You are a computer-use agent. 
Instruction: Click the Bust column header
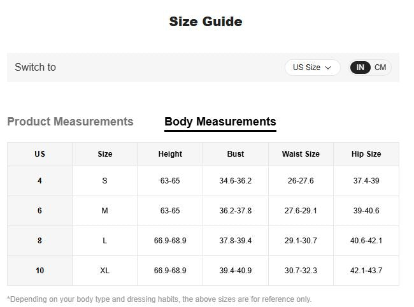coord(236,154)
